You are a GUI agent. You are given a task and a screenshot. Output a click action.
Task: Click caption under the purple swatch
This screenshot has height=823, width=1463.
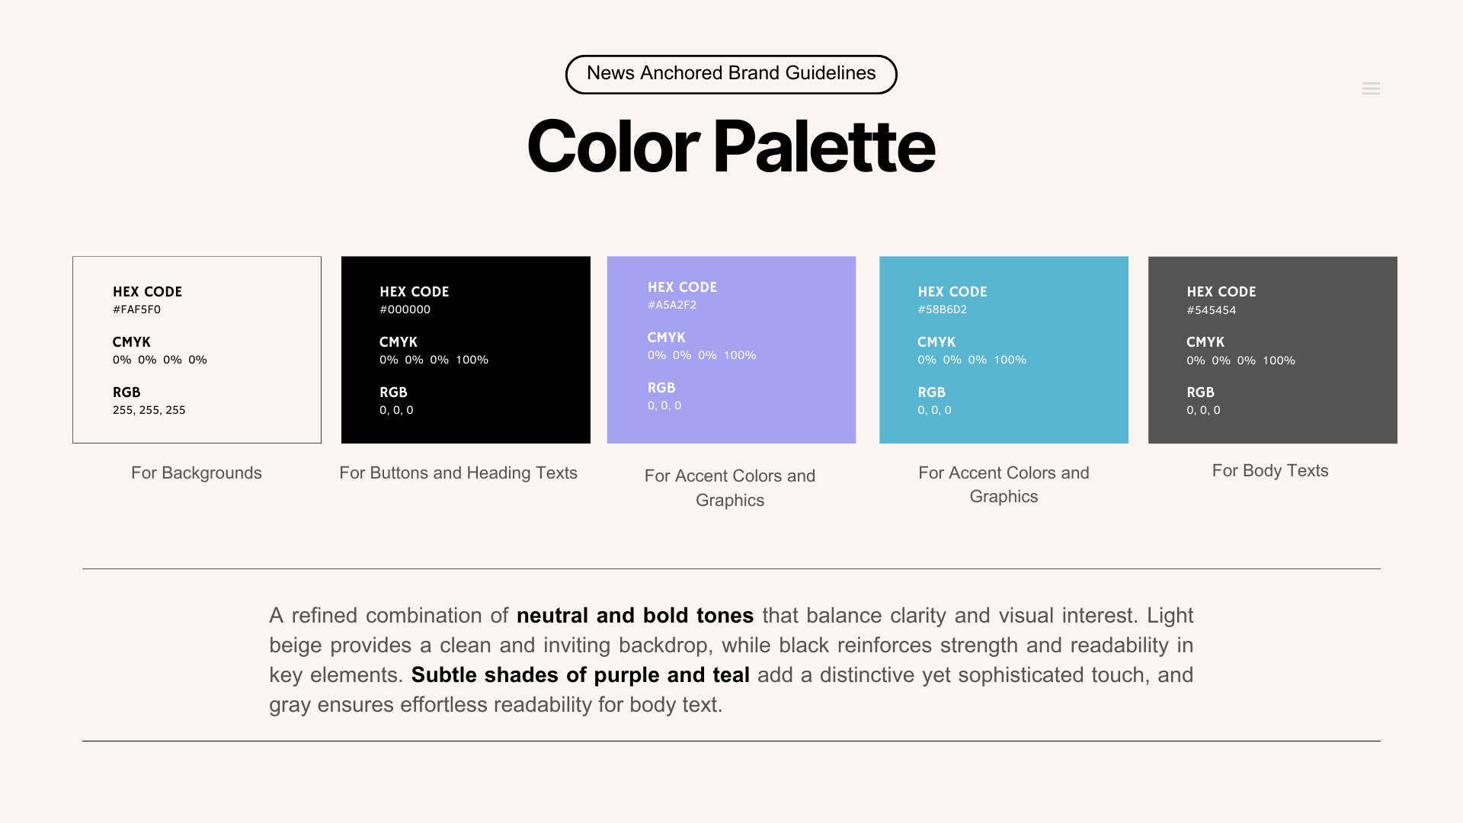730,488
